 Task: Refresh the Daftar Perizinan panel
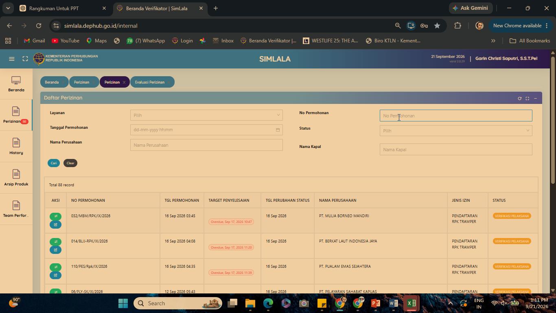[519, 98]
